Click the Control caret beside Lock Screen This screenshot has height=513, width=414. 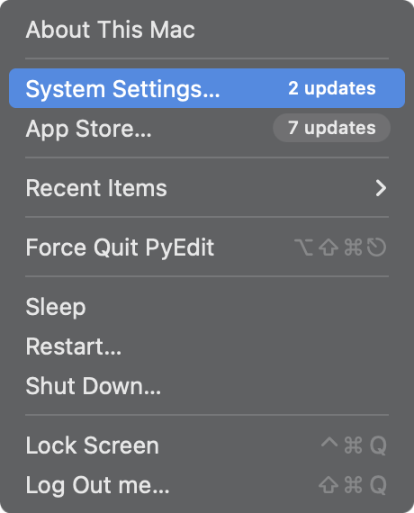[329, 443]
